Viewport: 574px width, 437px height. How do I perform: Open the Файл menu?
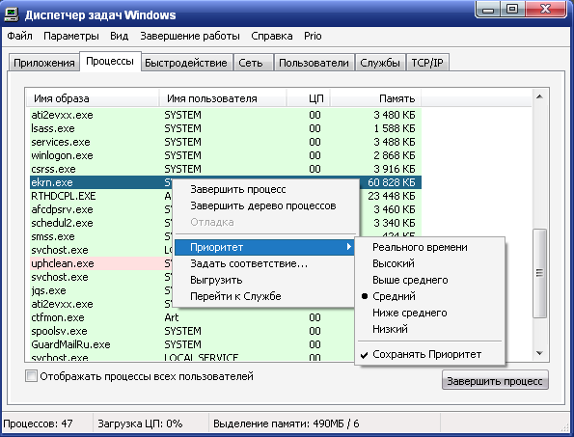(x=19, y=36)
